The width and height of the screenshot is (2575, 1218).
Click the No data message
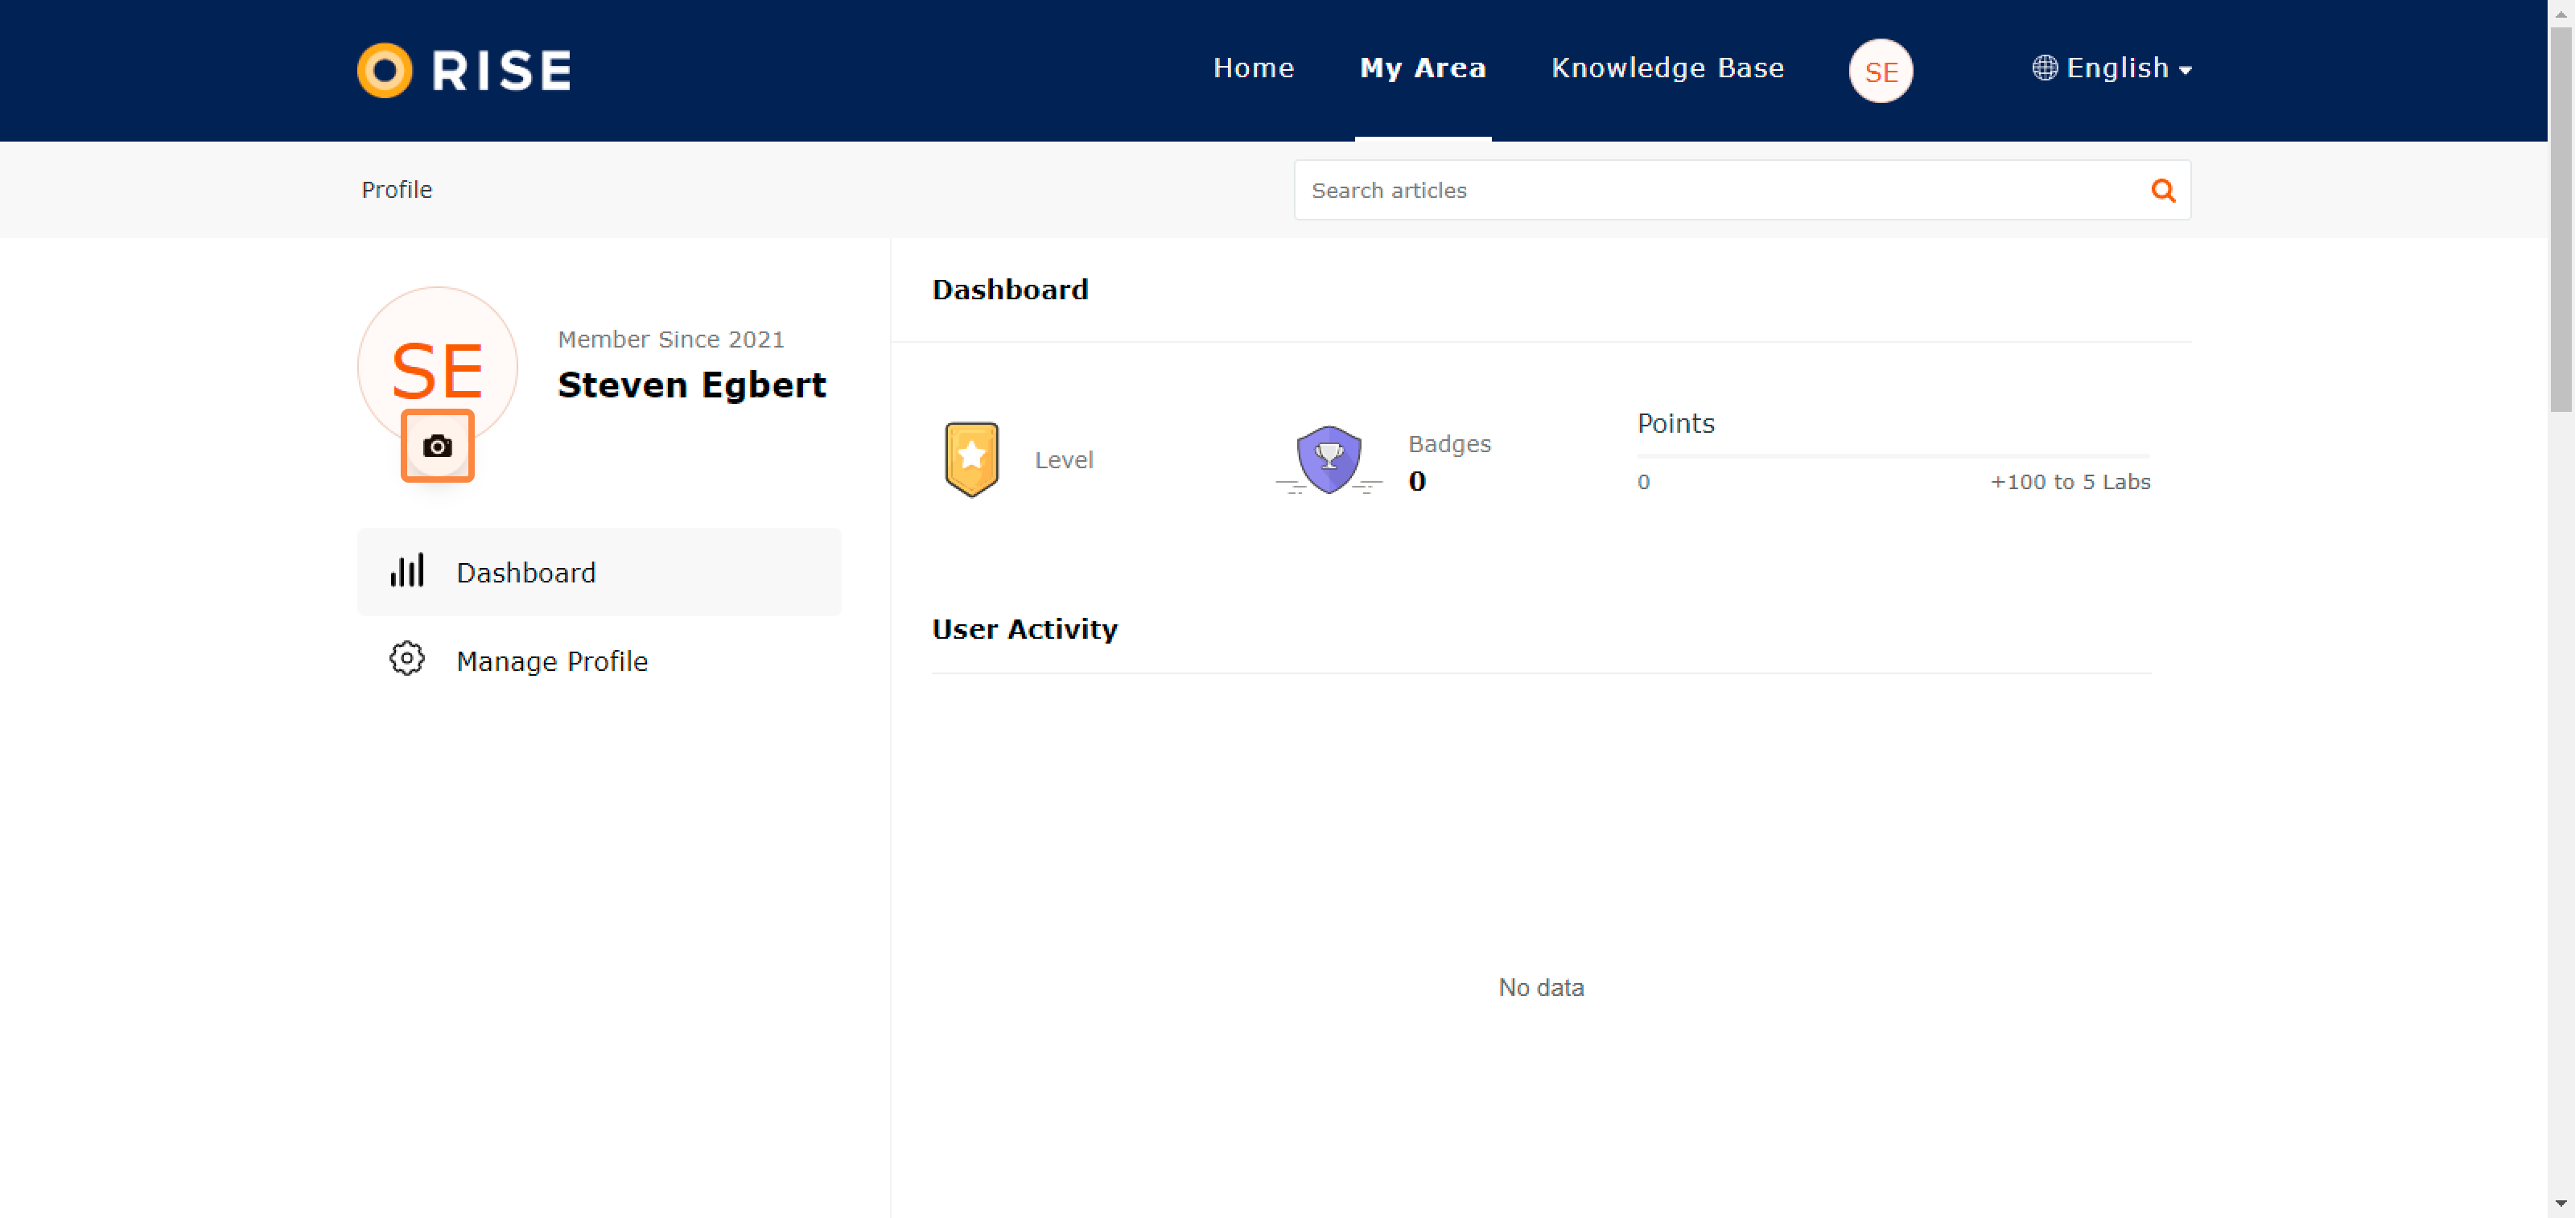1540,987
